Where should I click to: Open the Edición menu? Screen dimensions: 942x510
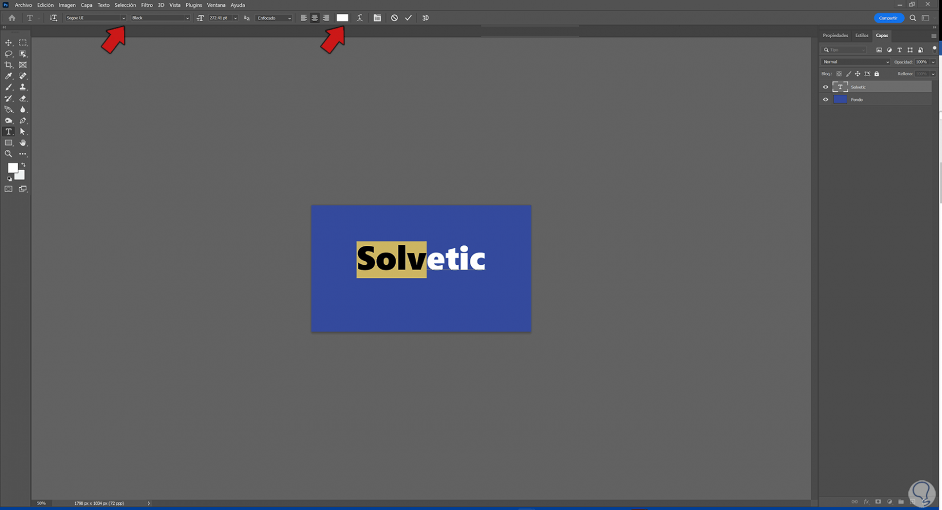[x=45, y=5]
